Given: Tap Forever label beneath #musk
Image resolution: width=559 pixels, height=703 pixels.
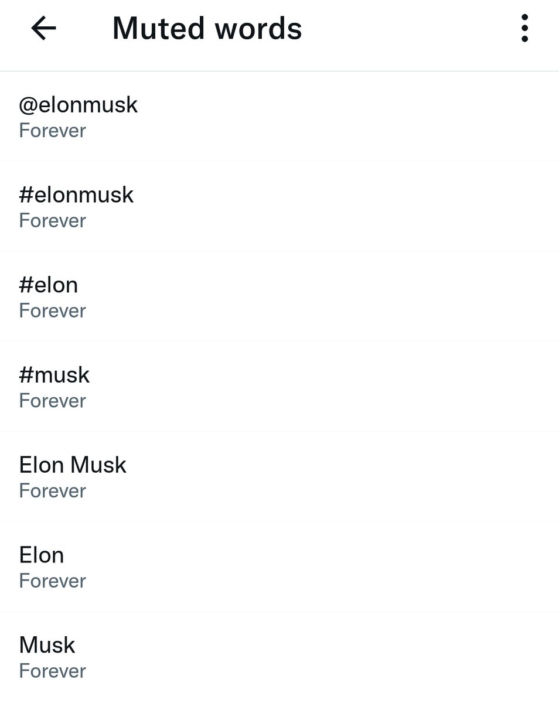Looking at the screenshot, I should pyautogui.click(x=52, y=401).
